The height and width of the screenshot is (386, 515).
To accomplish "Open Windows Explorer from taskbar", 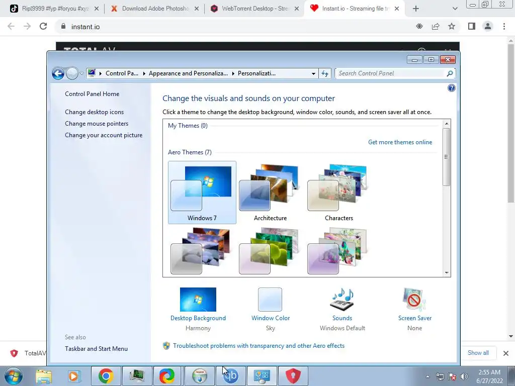I will (x=44, y=376).
